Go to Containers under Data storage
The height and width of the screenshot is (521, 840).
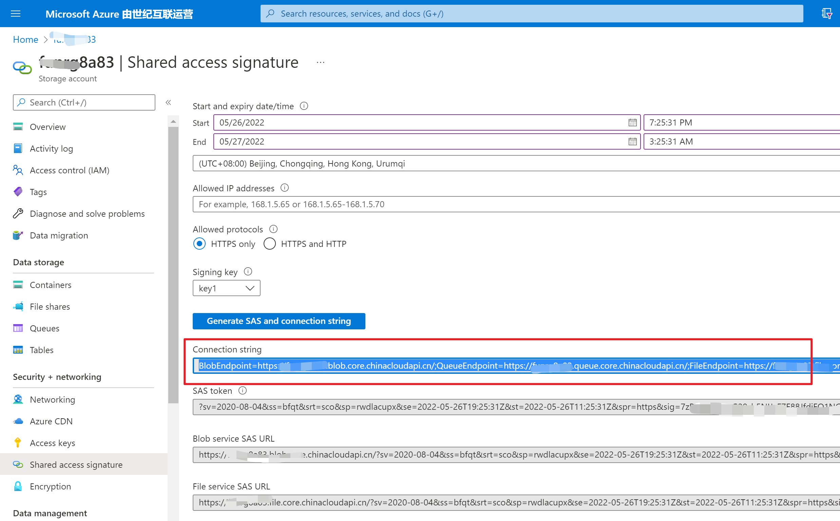(51, 285)
